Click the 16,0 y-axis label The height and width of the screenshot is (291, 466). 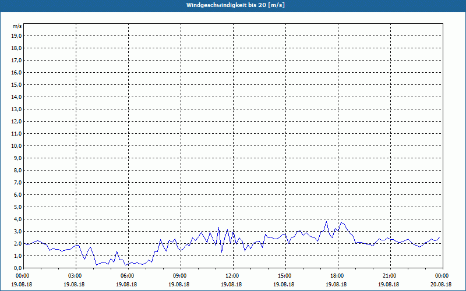pos(16,72)
